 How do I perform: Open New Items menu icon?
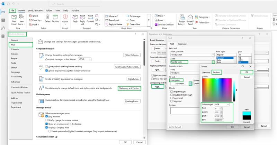click(x=21, y=17)
